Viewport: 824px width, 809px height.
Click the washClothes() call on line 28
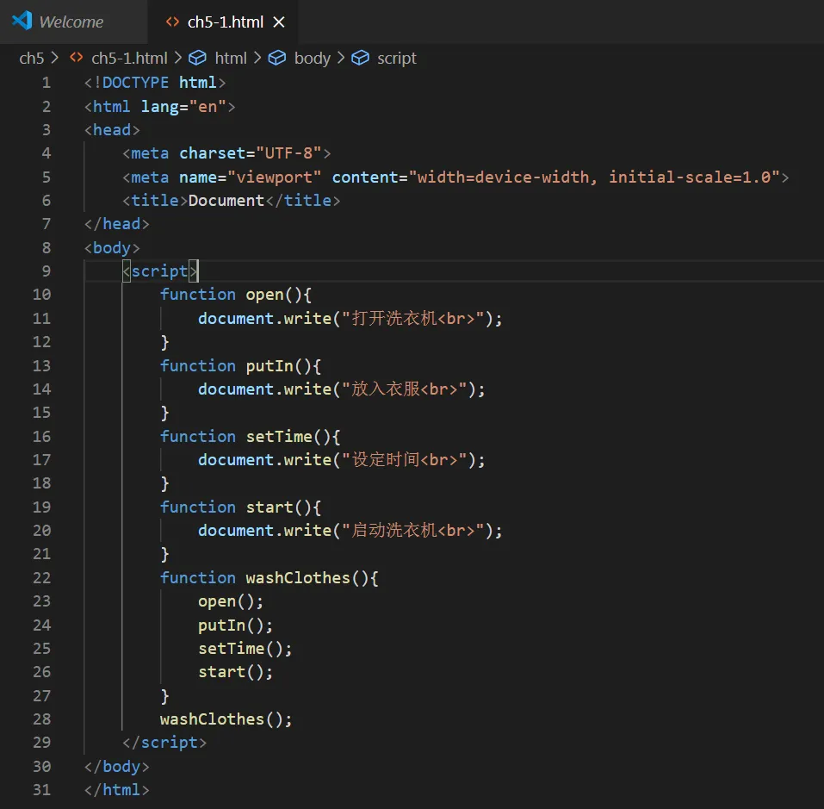pyautogui.click(x=226, y=719)
